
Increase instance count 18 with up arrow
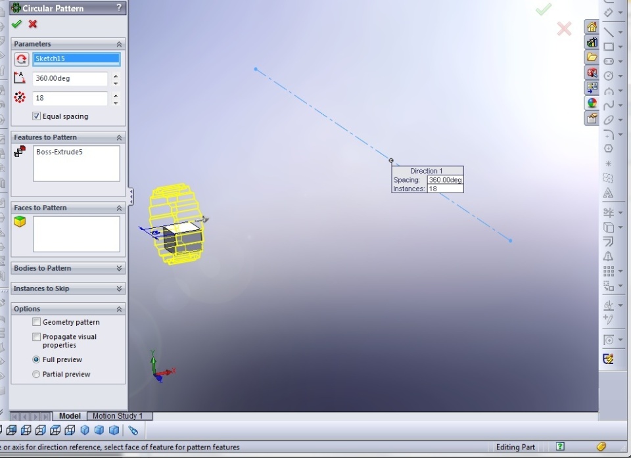coord(116,95)
